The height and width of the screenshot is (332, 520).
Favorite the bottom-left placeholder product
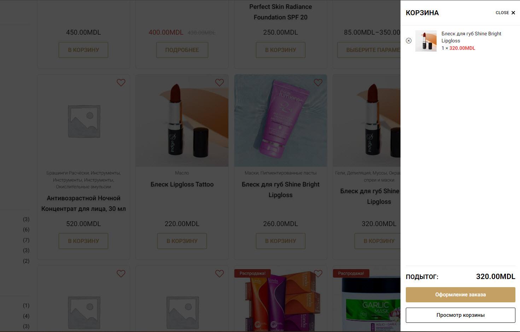pyautogui.click(x=121, y=274)
